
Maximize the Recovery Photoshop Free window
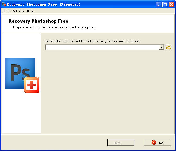[165, 5]
